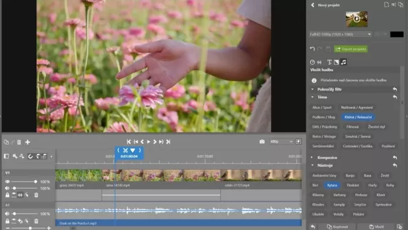Screen dimensions: 408x230
Task: Toggle the Sentimentální theme tag
Action: (x=323, y=146)
